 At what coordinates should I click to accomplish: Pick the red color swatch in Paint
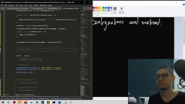click(96, 8)
